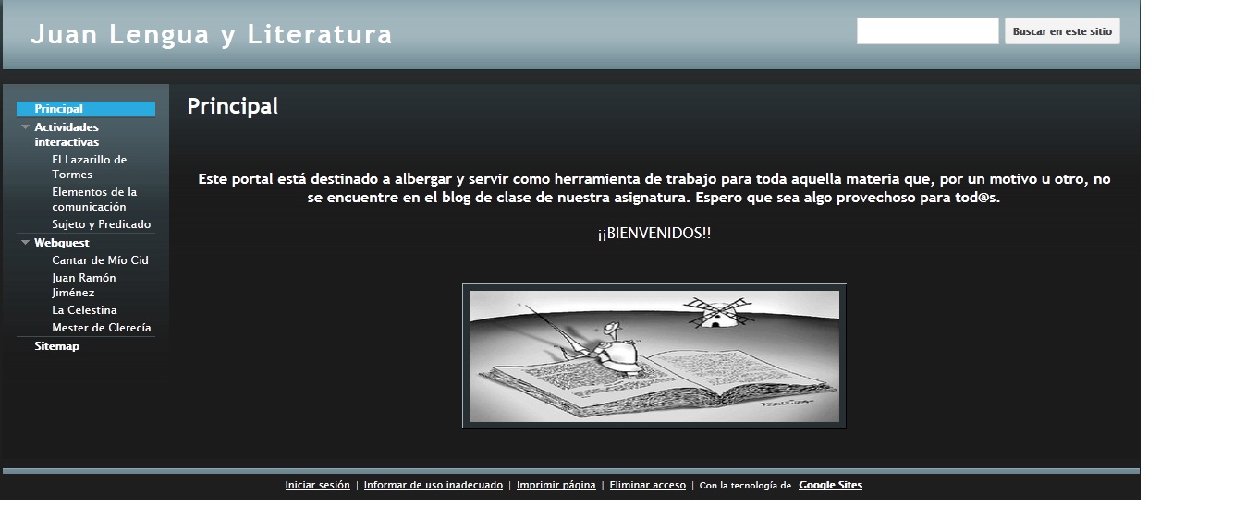1246x506 pixels.
Task: Click Informar de uso inadecuado link
Action: (x=434, y=485)
